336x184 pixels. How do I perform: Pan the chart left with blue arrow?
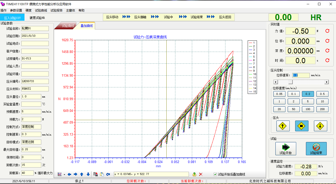pos(69,174)
